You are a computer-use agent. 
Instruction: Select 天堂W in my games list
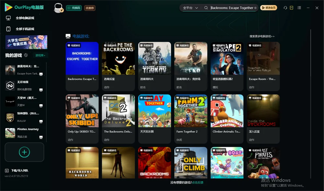pos(24,101)
